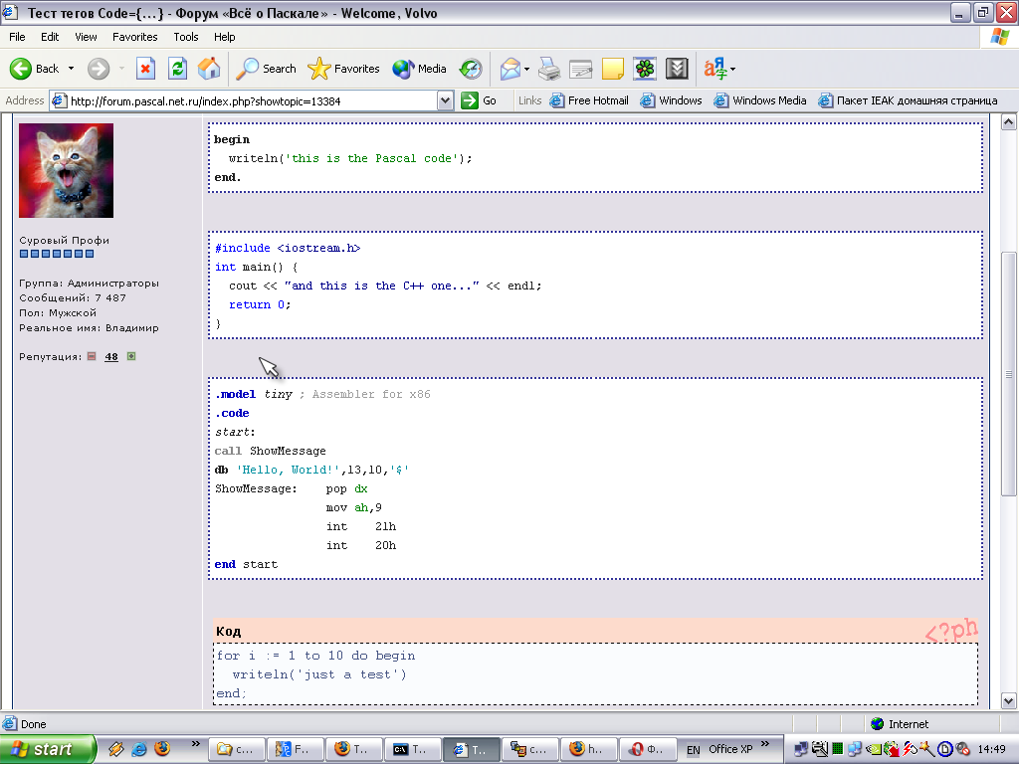Go to the Home page icon
The height and width of the screenshot is (764, 1019).
[209, 69]
